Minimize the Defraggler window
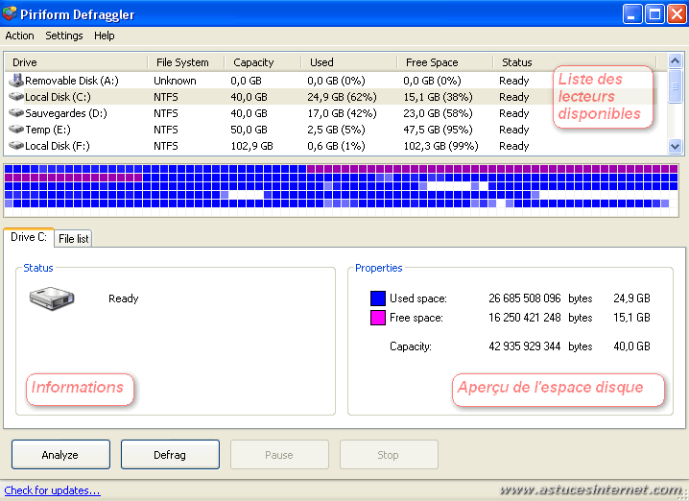This screenshot has width=689, height=501. 631,14
